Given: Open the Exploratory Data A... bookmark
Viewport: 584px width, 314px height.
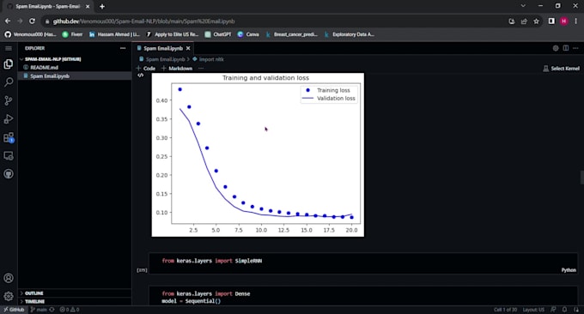Looking at the screenshot, I should pos(350,34).
